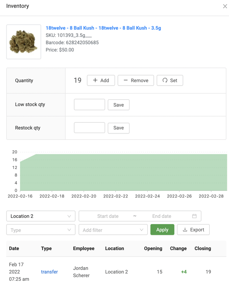229x287 pixels.
Task: Click the Start date field
Action: tap(108, 216)
